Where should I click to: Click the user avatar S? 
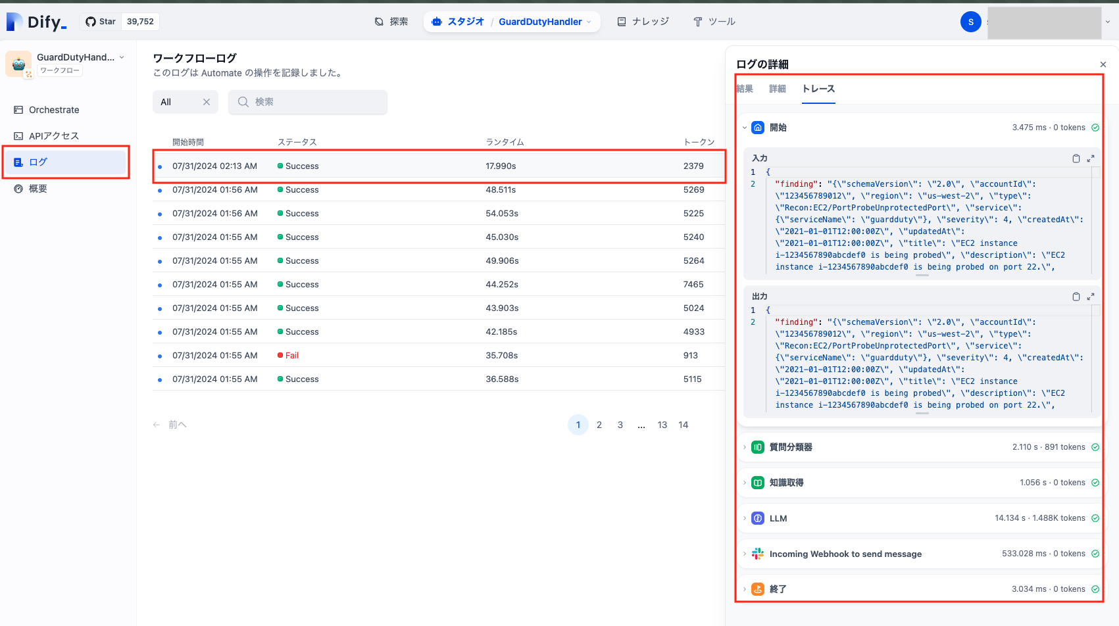click(970, 22)
